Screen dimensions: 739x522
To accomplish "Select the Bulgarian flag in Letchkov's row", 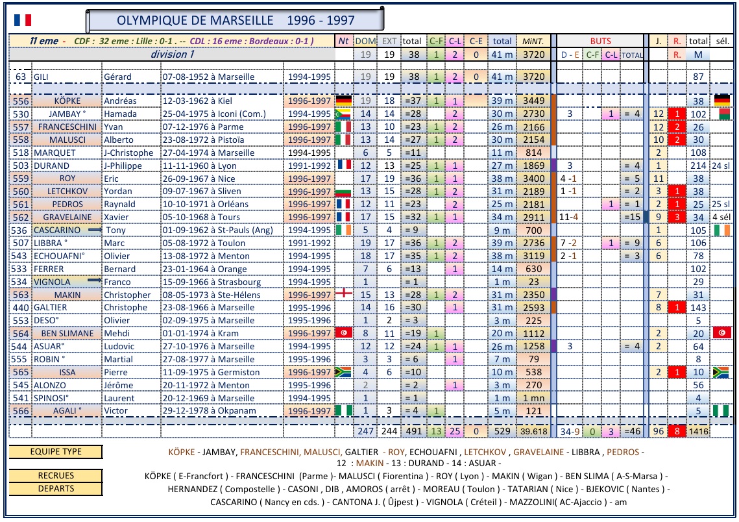I will click(343, 192).
